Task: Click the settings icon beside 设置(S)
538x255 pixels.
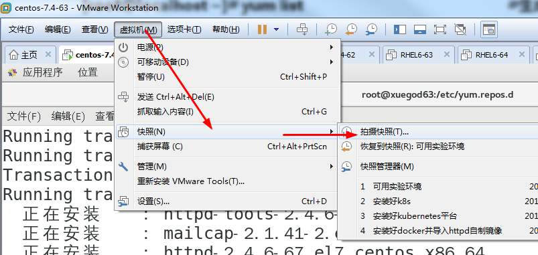Action: (x=123, y=201)
